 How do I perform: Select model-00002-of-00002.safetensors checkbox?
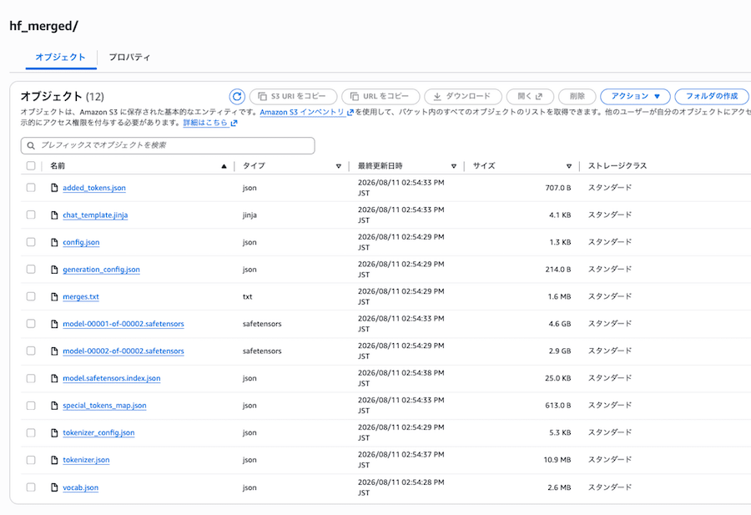[31, 351]
